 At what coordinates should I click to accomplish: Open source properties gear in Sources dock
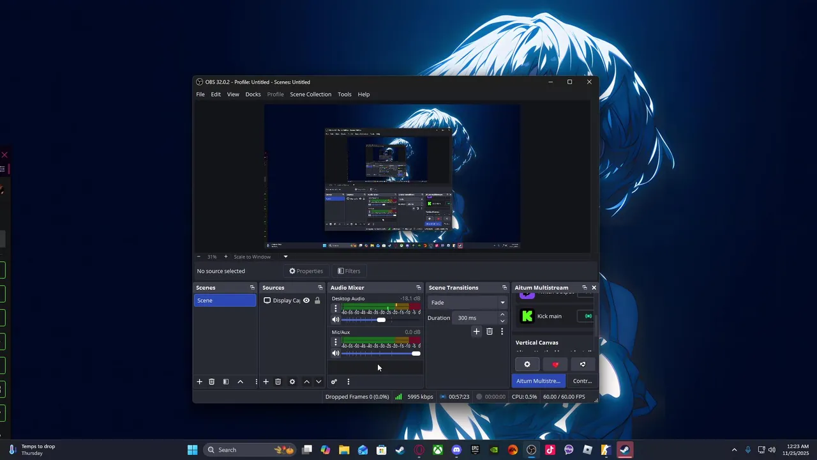click(292, 381)
